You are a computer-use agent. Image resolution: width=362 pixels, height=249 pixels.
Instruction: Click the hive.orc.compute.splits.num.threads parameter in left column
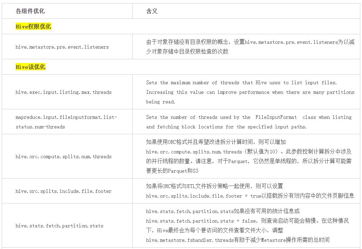pos(63,157)
